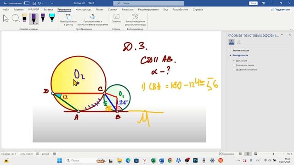Select the arrow selection tool

(6, 18)
